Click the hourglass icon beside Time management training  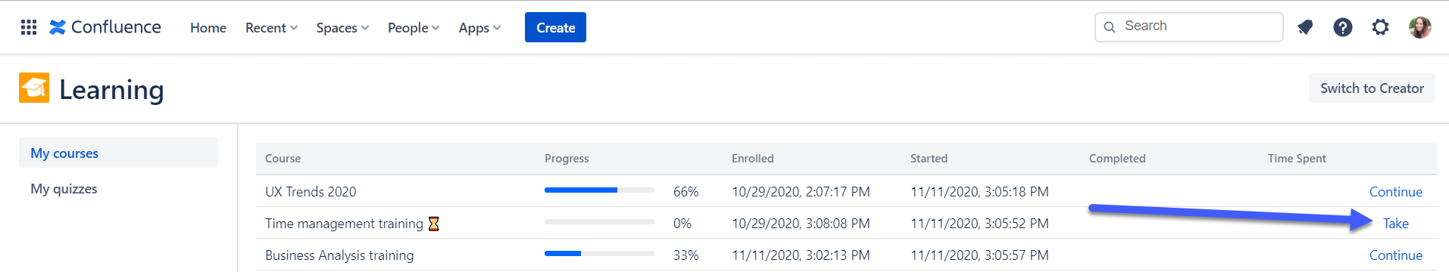(434, 224)
